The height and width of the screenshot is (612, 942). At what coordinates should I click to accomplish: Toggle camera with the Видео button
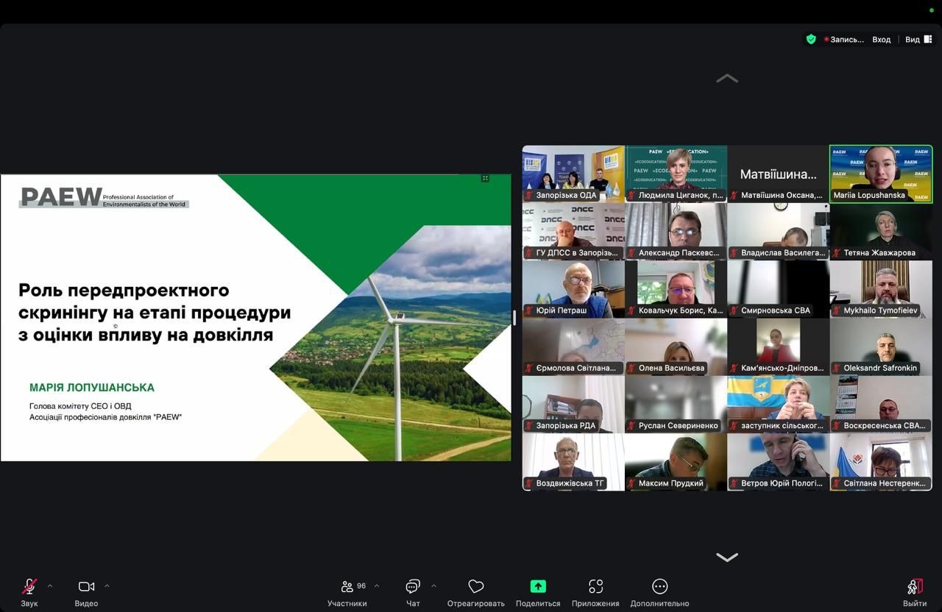tap(86, 587)
